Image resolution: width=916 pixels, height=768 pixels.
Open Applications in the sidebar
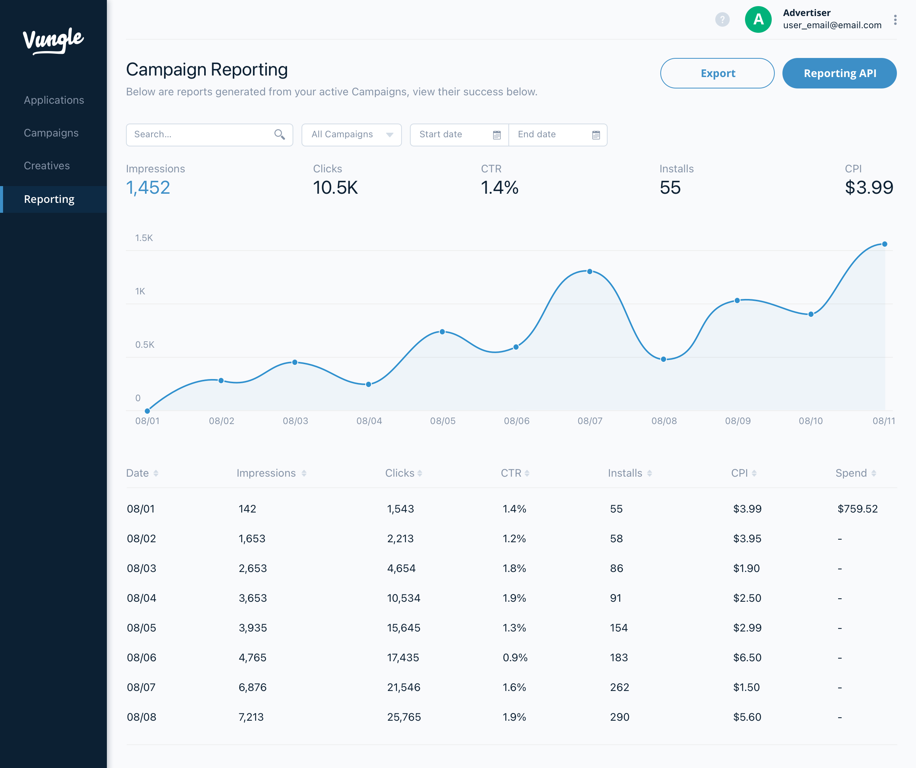coord(54,100)
